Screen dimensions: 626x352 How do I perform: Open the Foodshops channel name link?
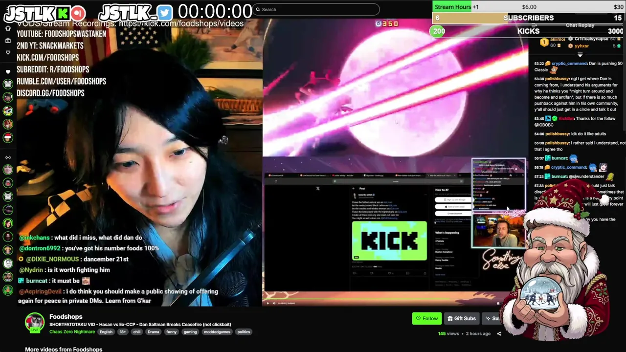click(x=66, y=317)
